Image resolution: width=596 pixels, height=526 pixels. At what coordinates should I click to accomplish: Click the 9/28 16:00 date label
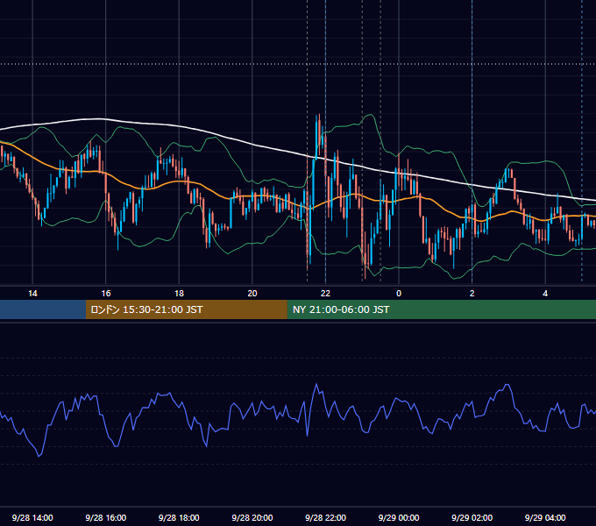point(106,517)
